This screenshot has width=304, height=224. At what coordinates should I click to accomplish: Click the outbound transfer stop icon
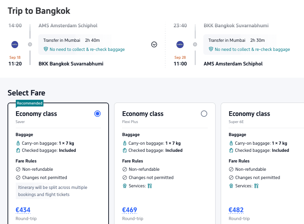[30, 45]
